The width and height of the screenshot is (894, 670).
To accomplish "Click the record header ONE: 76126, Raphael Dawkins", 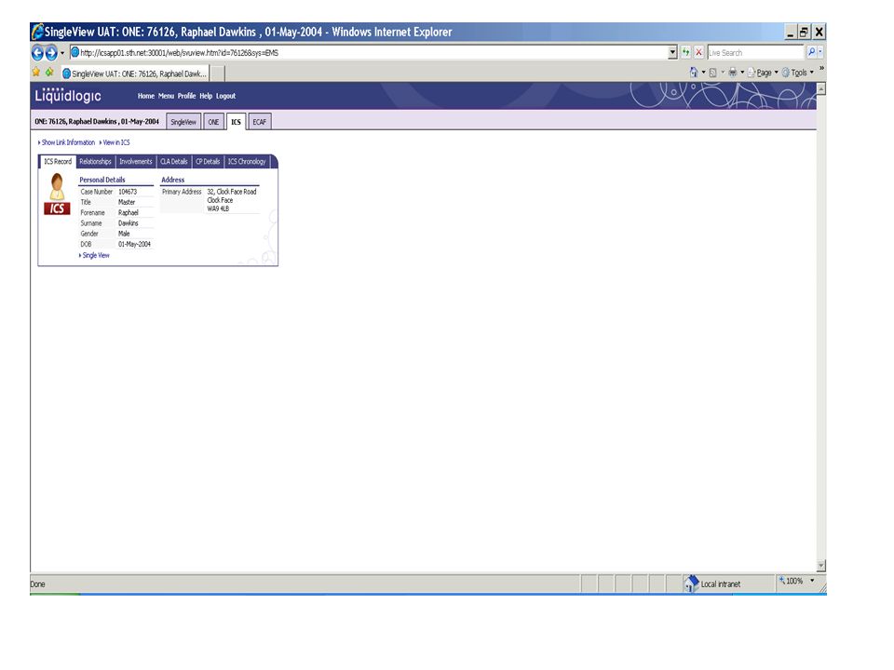I will [x=96, y=121].
